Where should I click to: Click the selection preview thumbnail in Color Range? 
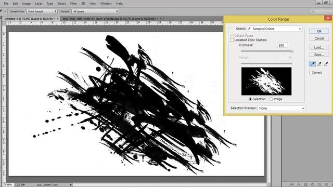266,81
